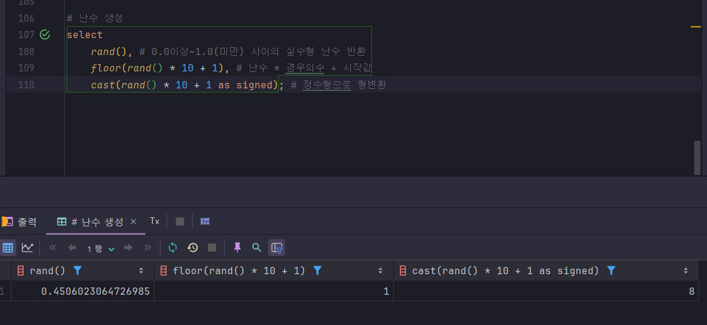Open the search in results tool
This screenshot has width=707, height=325.
(256, 247)
